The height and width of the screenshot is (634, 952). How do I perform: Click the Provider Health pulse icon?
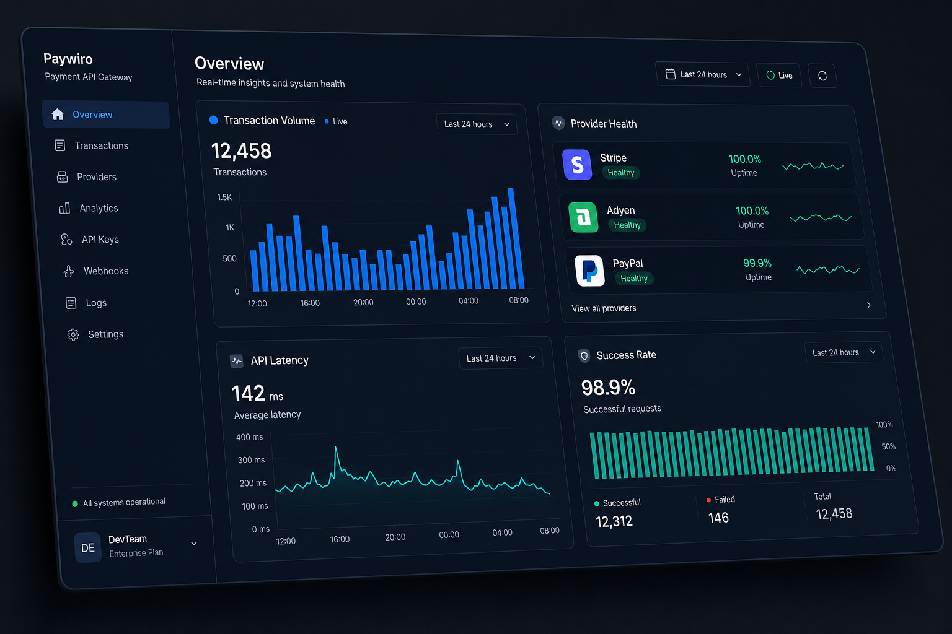pos(558,123)
